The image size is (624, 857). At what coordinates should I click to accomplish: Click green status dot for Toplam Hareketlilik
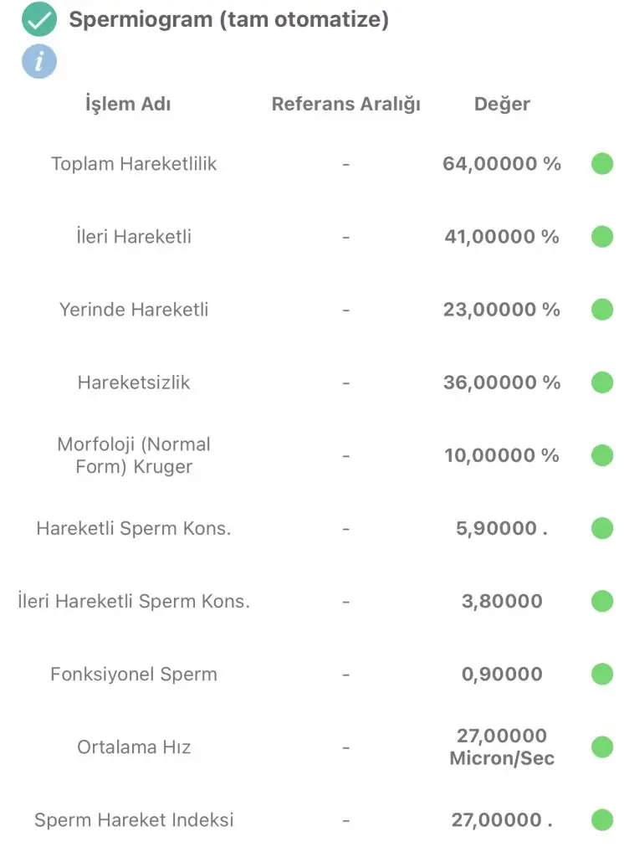tap(602, 164)
